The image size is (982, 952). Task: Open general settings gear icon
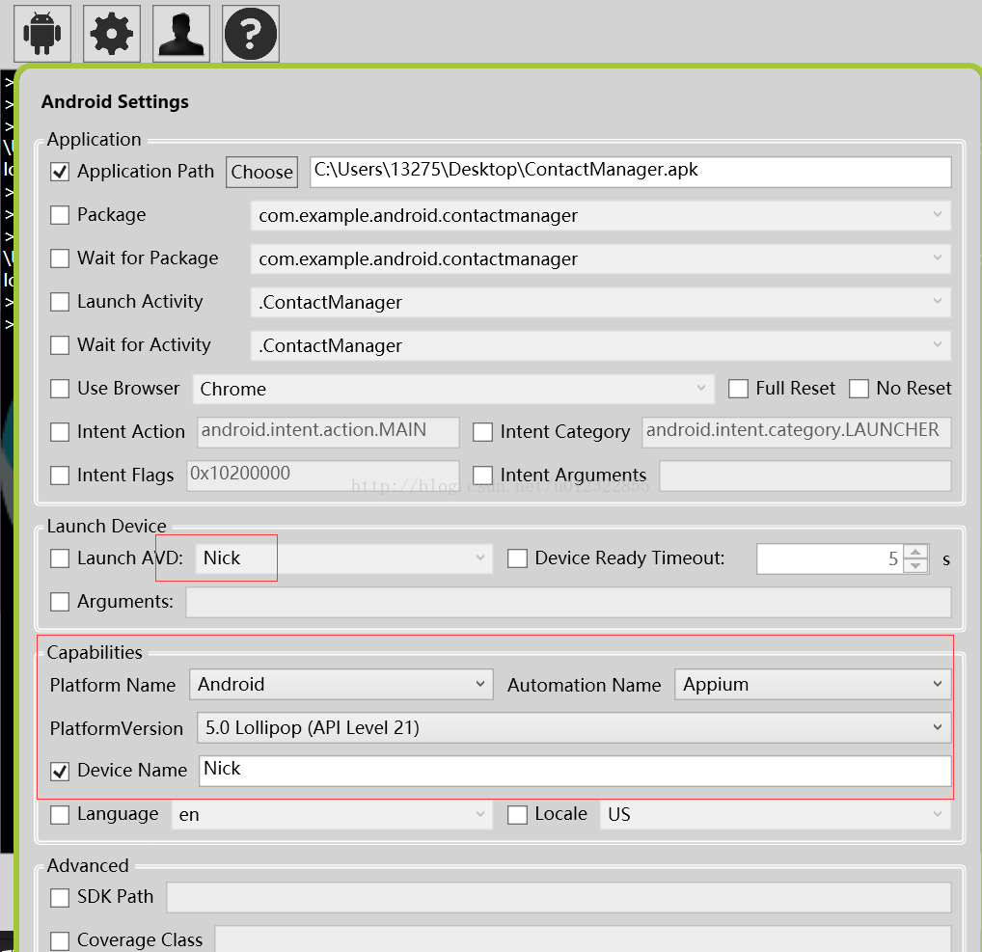pyautogui.click(x=112, y=34)
